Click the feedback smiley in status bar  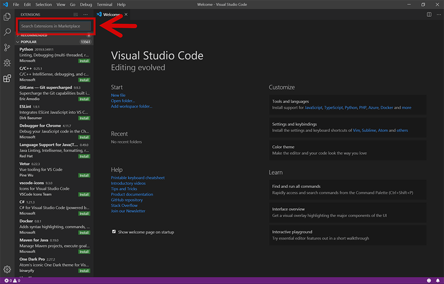[x=429, y=281]
